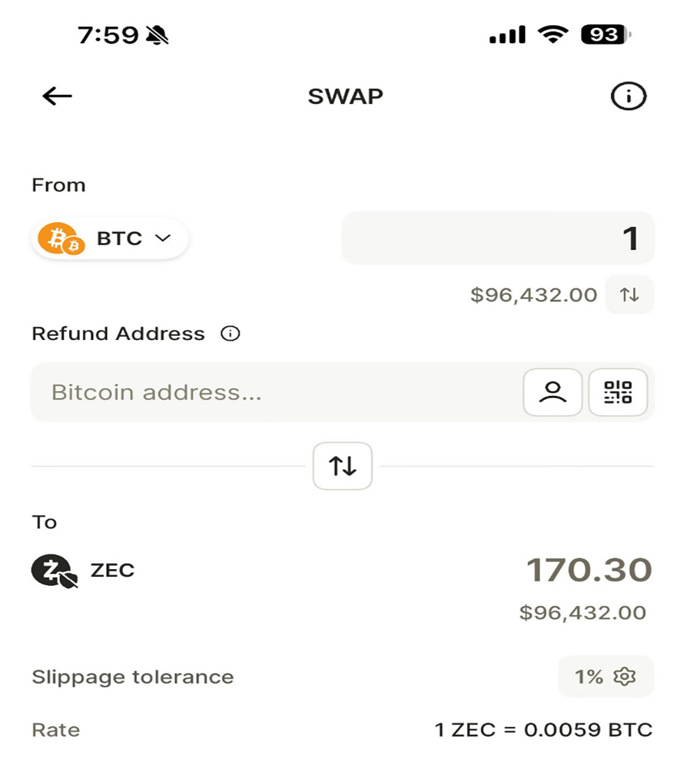The height and width of the screenshot is (759, 687).
Task: Focus the Bitcoin refund address field
Action: coord(272,392)
